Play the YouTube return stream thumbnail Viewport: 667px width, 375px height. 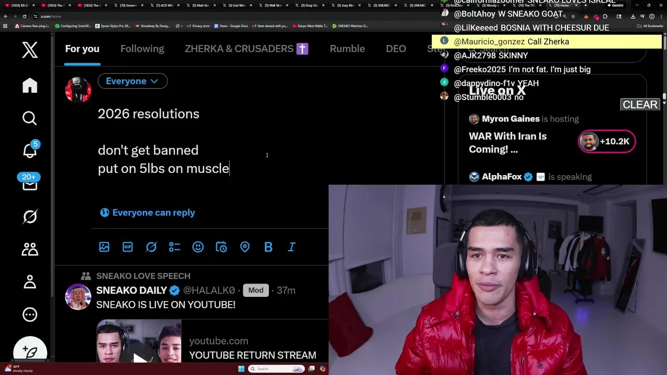(x=139, y=341)
